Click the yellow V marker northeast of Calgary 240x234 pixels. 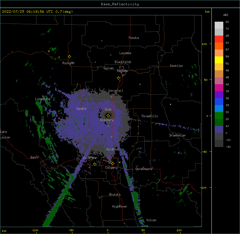pos(119,162)
